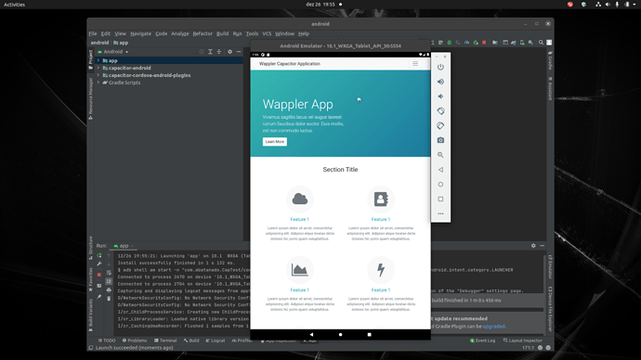Open the system status menu arrow
The width and height of the screenshot is (641, 360).
pyautogui.click(x=634, y=5)
